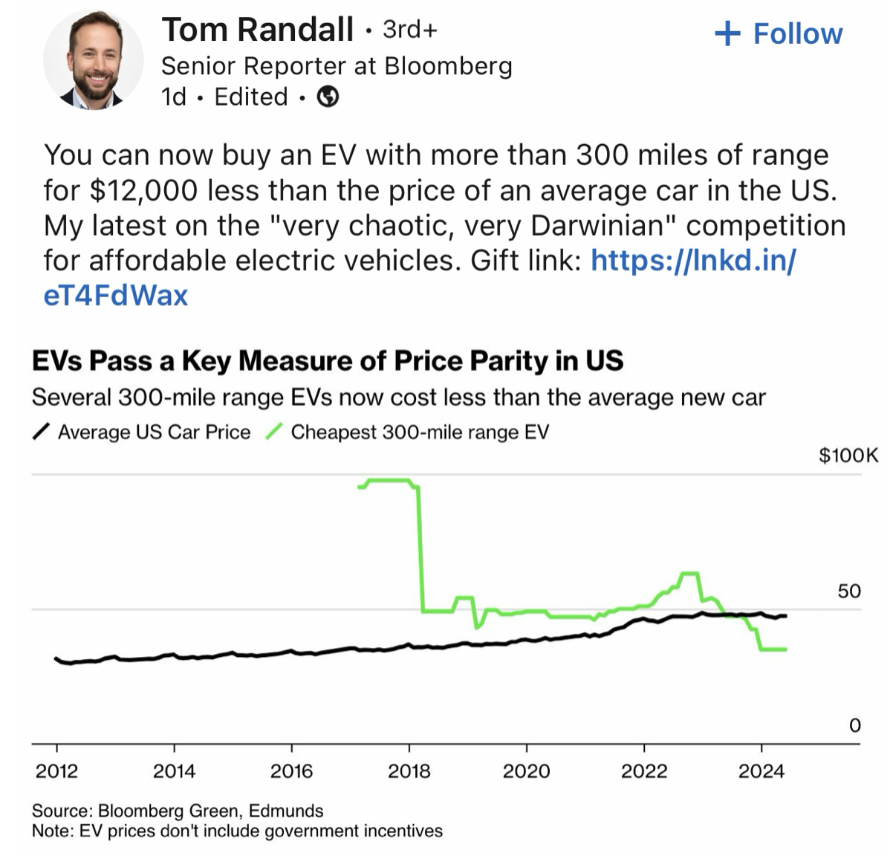The width and height of the screenshot is (893, 856).
Task: Click the black Average US Car Price legend icon
Action: point(42,432)
